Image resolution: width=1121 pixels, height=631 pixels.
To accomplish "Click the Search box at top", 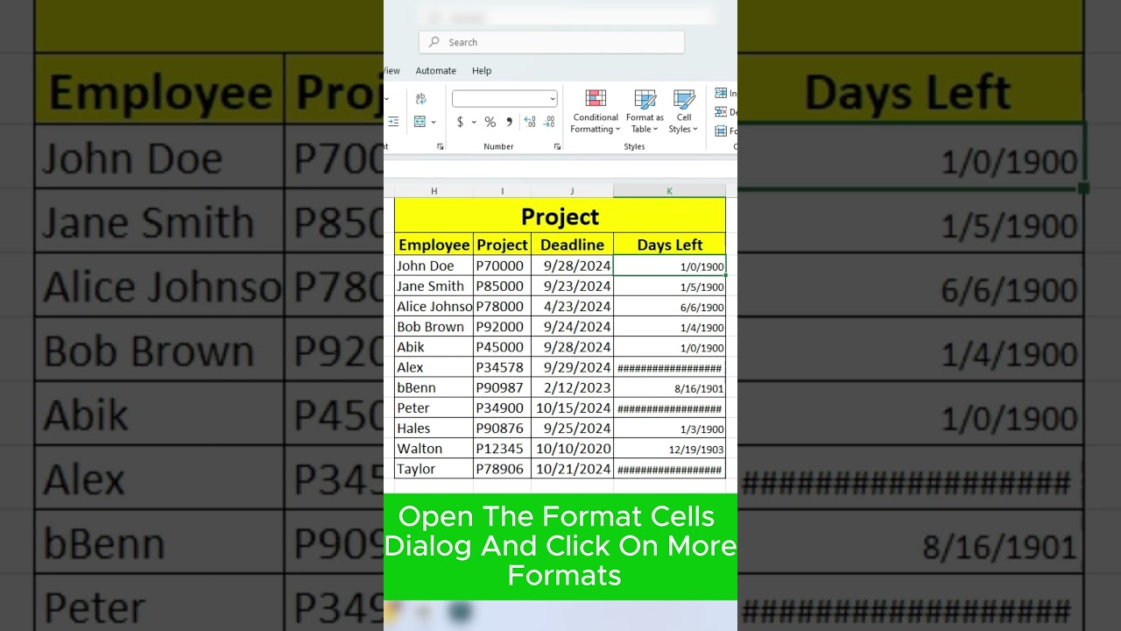I will point(551,42).
